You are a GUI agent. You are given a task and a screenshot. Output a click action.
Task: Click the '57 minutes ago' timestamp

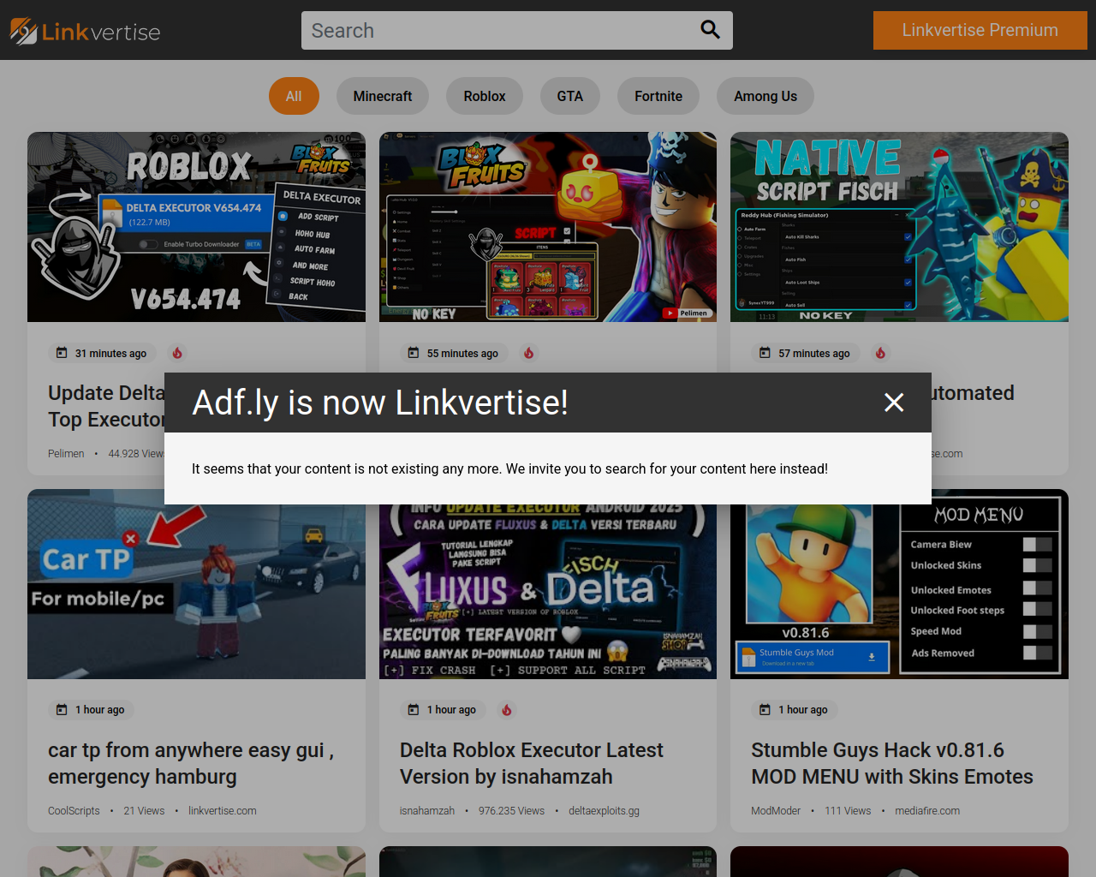pyautogui.click(x=814, y=353)
